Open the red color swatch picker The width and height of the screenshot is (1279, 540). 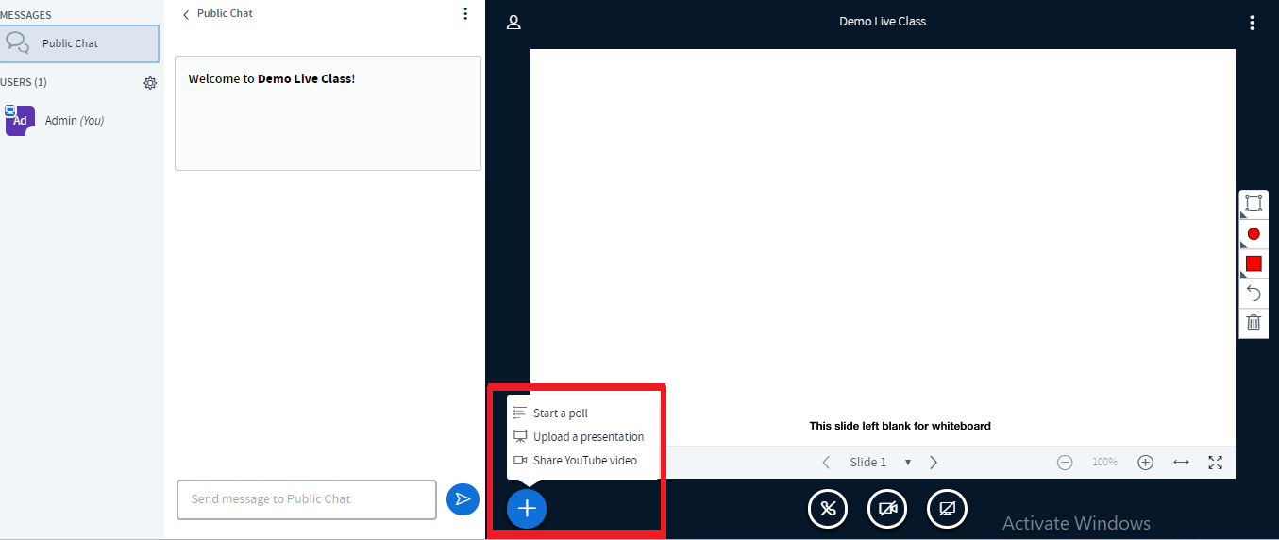pos(1253,263)
